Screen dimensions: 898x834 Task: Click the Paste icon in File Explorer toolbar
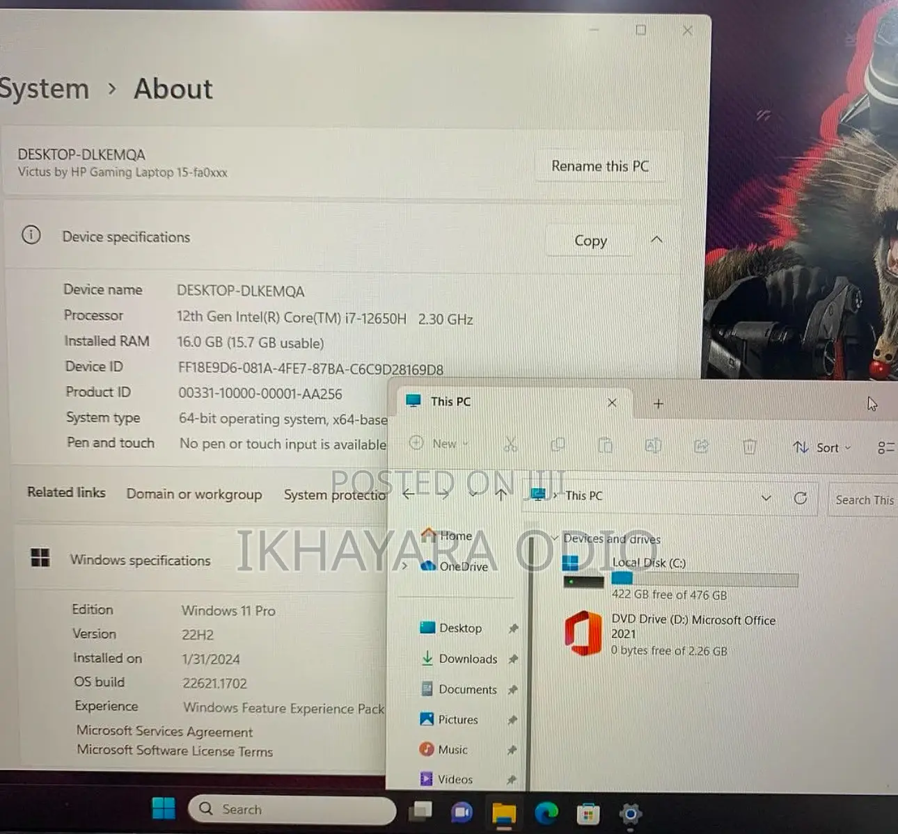point(606,445)
